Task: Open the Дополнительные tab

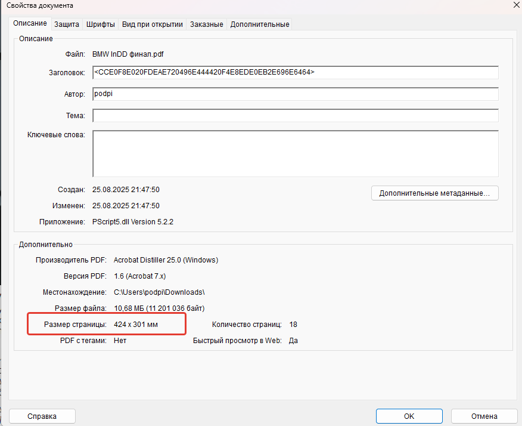Action: point(260,24)
